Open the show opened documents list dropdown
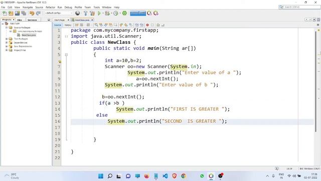 coord(314,20)
